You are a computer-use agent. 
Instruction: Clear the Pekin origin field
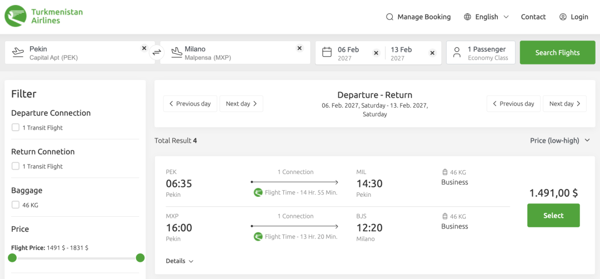click(x=144, y=48)
